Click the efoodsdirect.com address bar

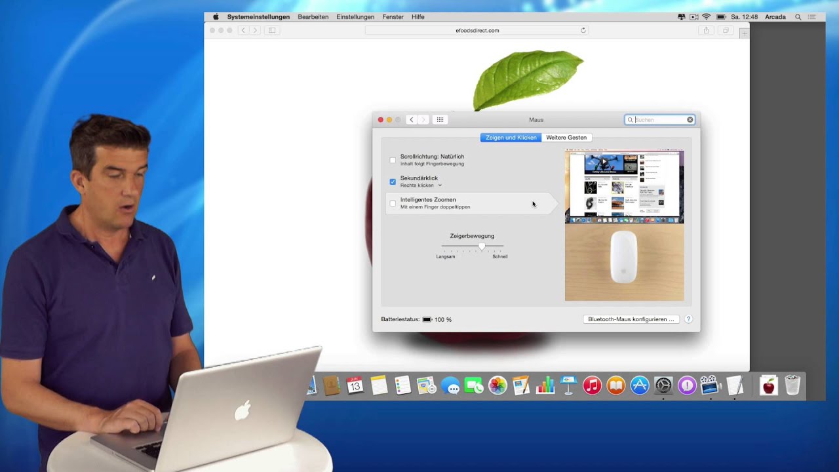pyautogui.click(x=477, y=30)
